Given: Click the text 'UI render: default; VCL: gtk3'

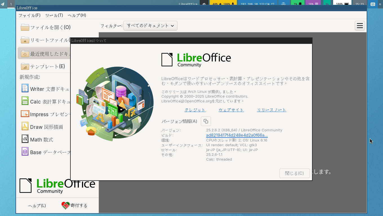Looking at the screenshot, I should pos(231,145).
